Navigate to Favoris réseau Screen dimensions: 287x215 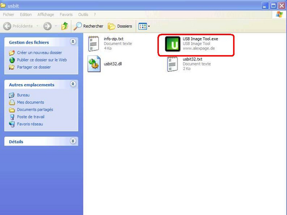[x=30, y=124]
